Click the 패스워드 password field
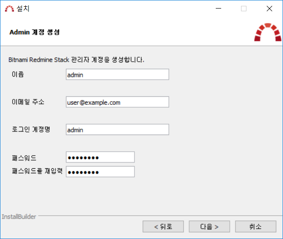This screenshot has width=283, height=239. click(100, 157)
